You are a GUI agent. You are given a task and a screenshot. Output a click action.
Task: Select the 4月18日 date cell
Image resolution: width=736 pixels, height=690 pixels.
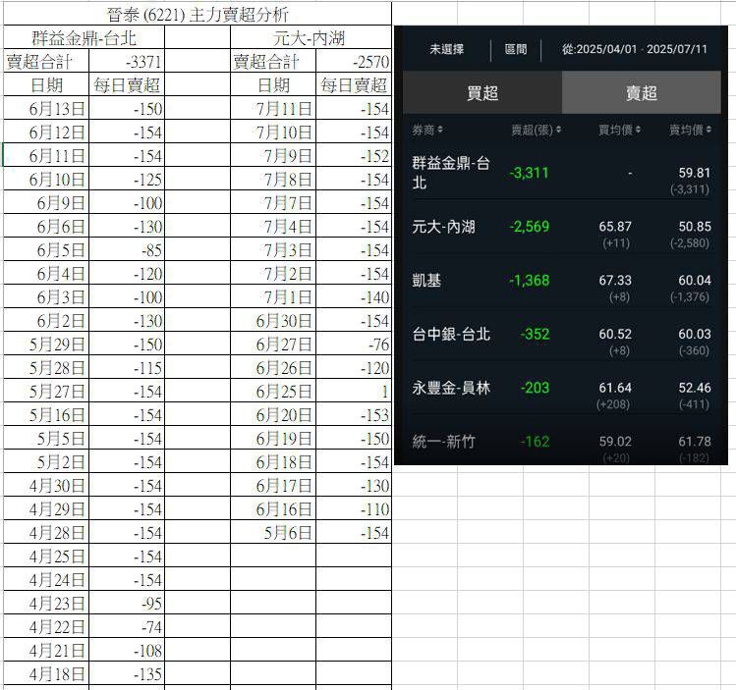(46, 673)
